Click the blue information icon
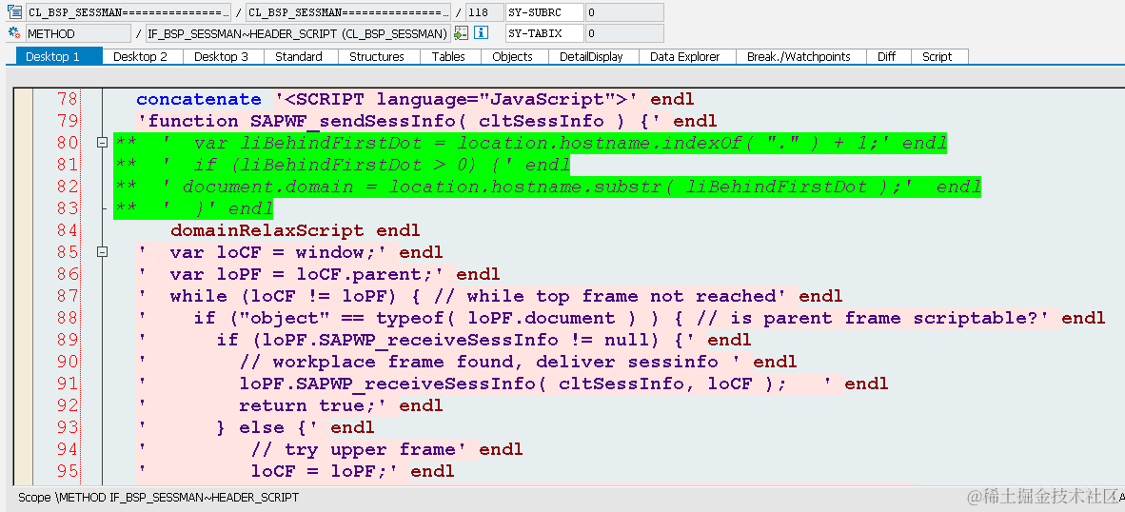The height and width of the screenshot is (512, 1125). (482, 33)
